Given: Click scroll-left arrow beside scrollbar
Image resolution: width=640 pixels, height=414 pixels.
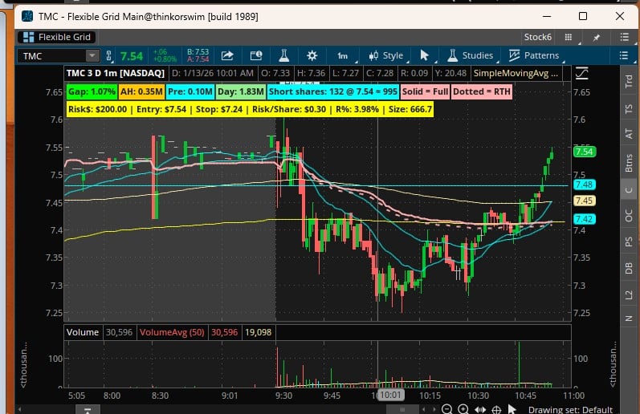Looking at the screenshot, I should coord(424,409).
